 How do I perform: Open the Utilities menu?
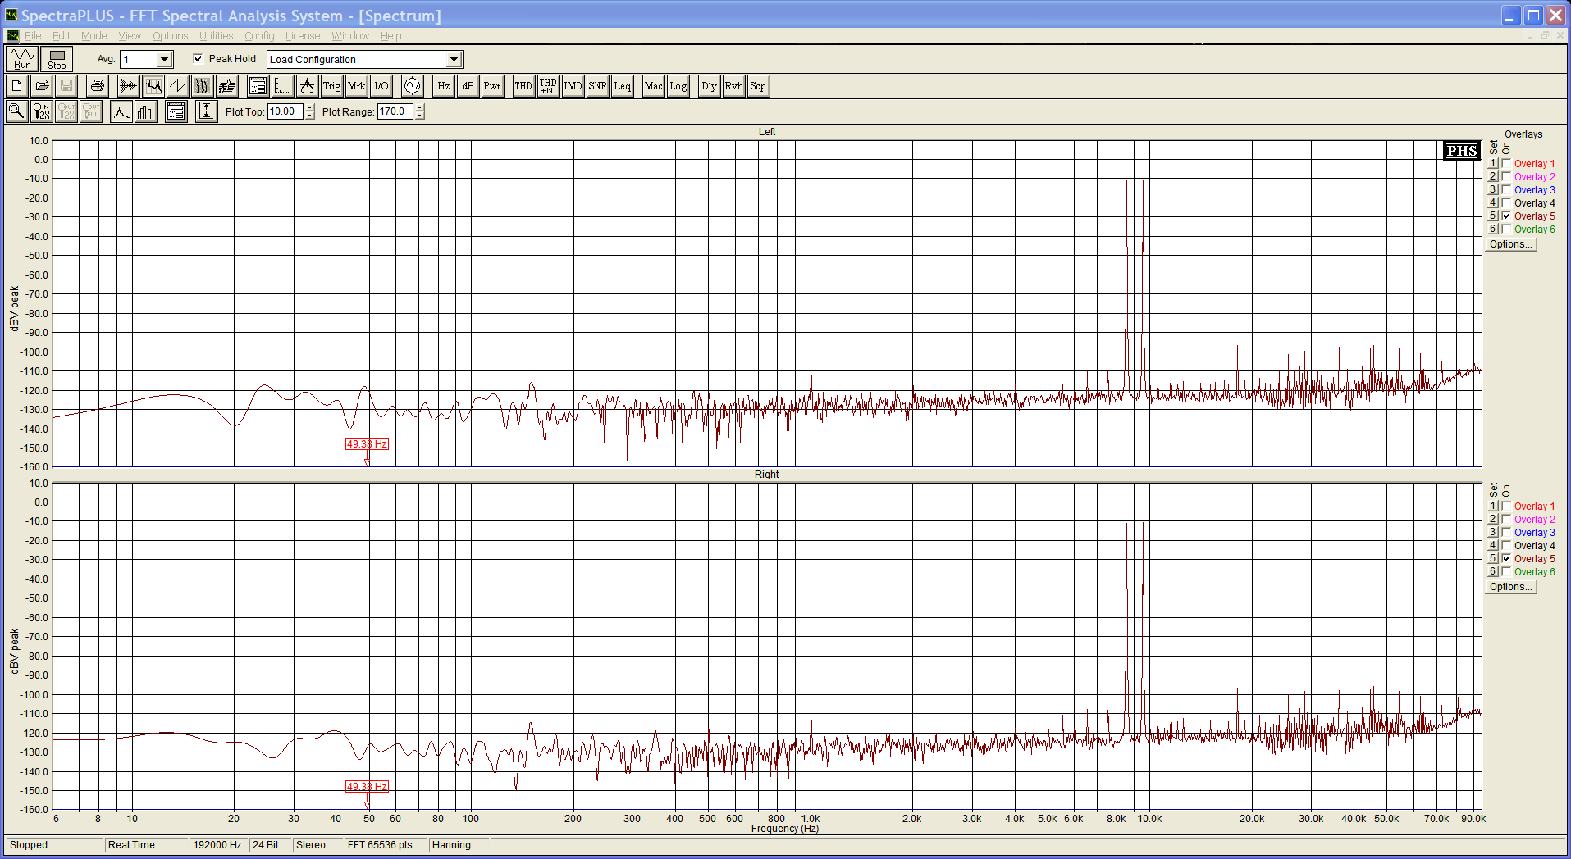[216, 36]
